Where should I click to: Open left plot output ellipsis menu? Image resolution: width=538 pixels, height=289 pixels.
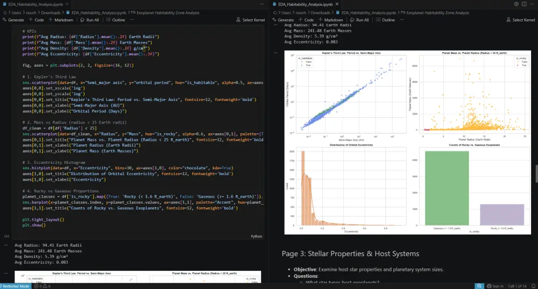tap(6, 273)
